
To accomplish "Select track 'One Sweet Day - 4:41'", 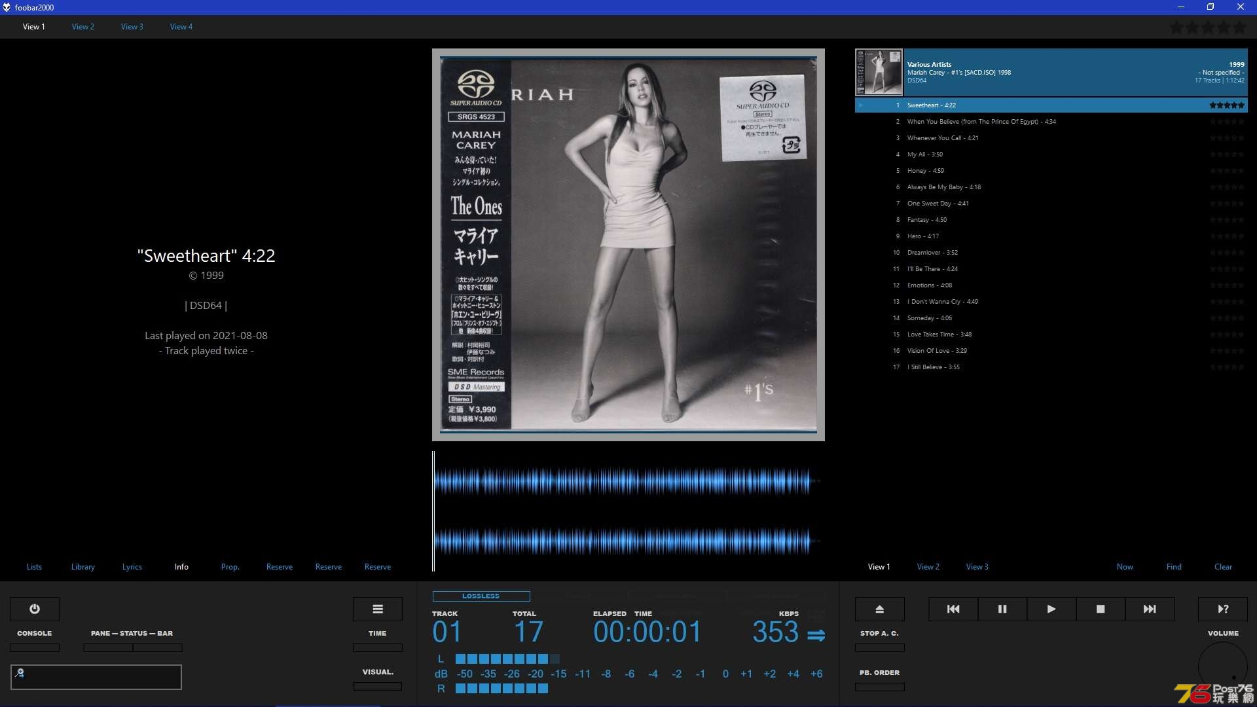I will (x=1051, y=204).
